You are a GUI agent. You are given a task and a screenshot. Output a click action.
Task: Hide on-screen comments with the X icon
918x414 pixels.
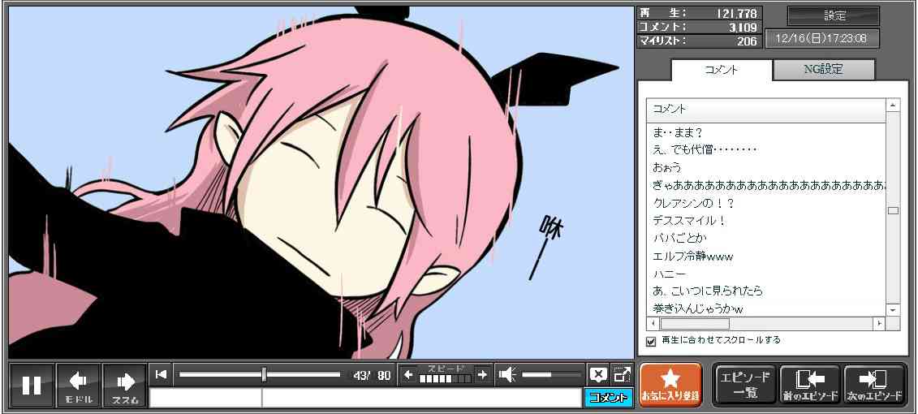click(598, 374)
